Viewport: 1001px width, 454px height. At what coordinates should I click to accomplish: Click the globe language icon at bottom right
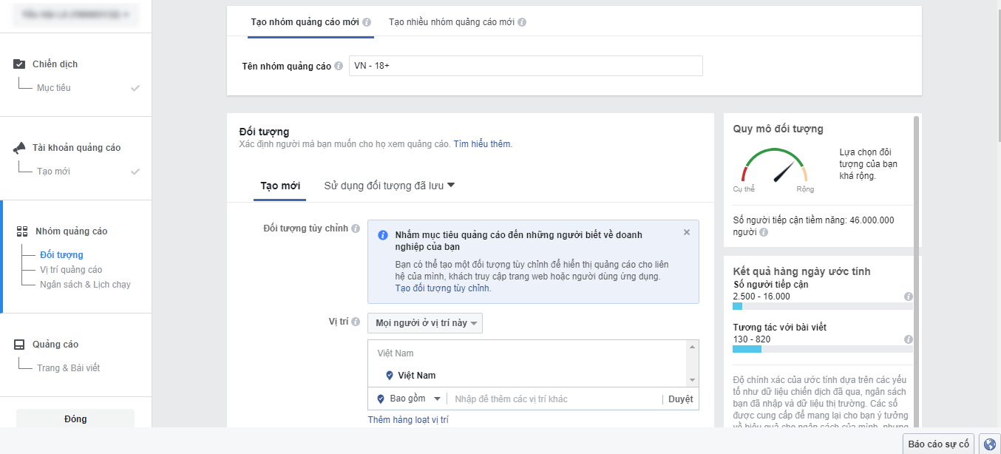tap(990, 444)
